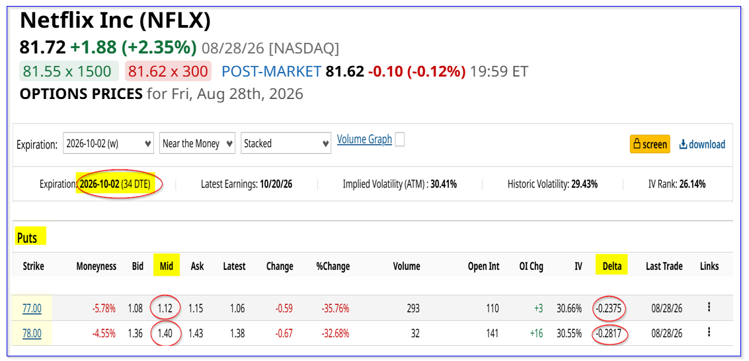
Task: Sort by OI Chg column header
Action: [532, 266]
